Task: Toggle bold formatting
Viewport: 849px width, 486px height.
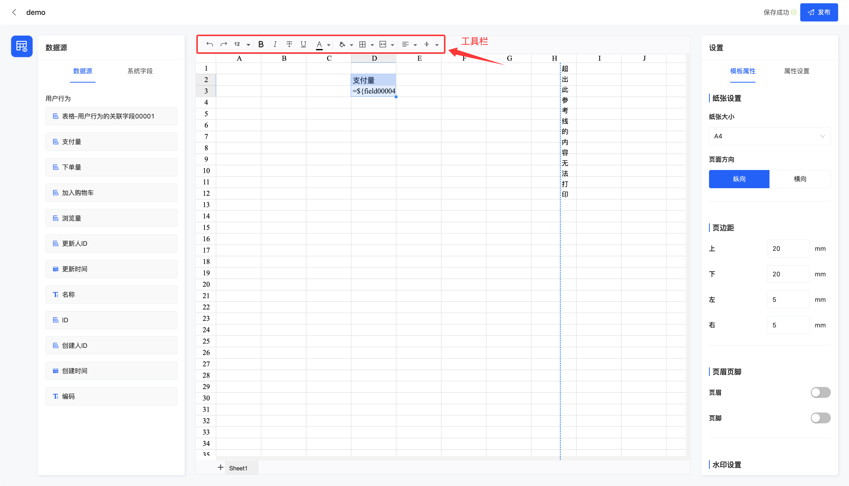Action: coord(261,44)
